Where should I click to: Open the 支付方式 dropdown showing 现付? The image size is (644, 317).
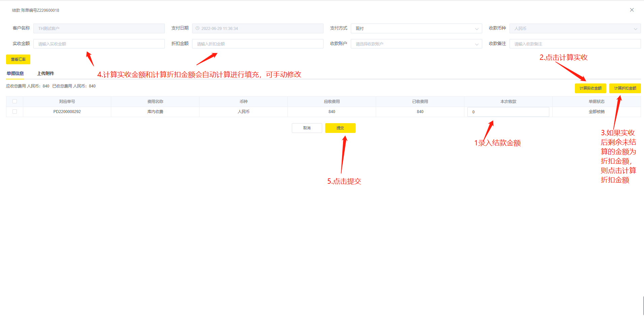point(416,29)
